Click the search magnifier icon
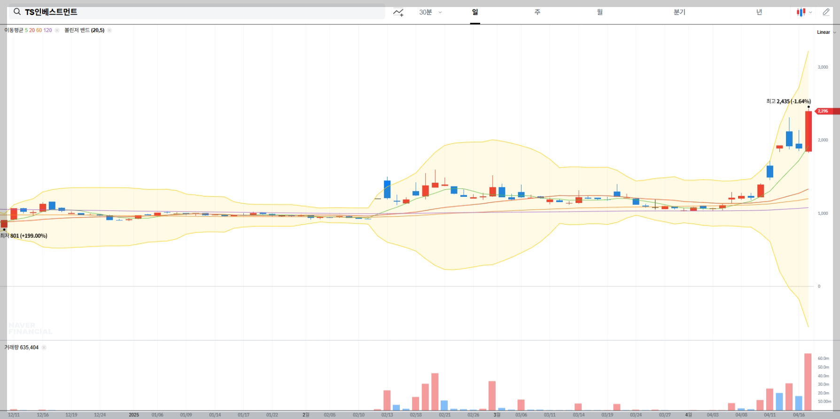The image size is (840, 419). (x=17, y=12)
